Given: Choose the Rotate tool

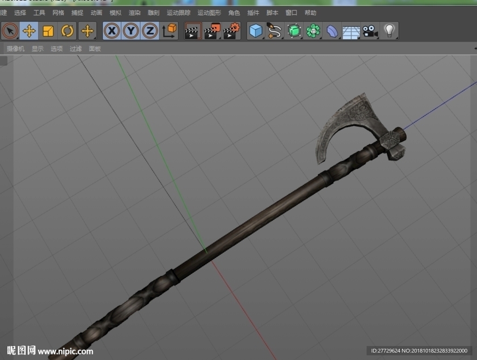Looking at the screenshot, I should [67, 31].
